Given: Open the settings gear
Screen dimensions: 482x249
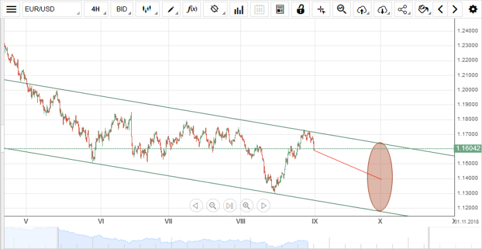Looking at the screenshot, I should click(472, 9).
